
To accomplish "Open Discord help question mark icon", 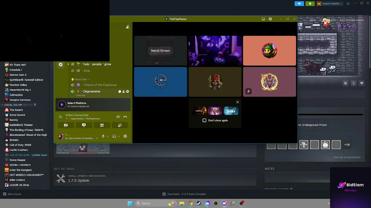I will click(x=270, y=19).
